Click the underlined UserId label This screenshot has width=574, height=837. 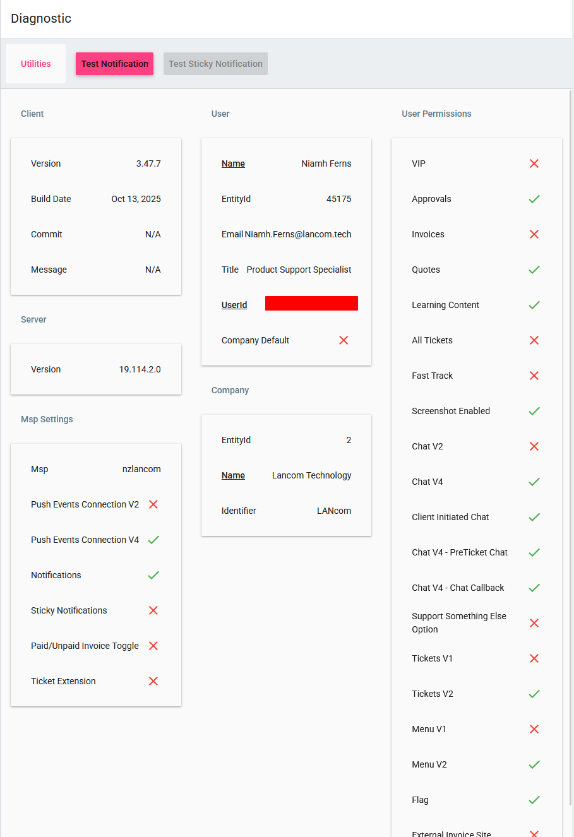click(234, 305)
